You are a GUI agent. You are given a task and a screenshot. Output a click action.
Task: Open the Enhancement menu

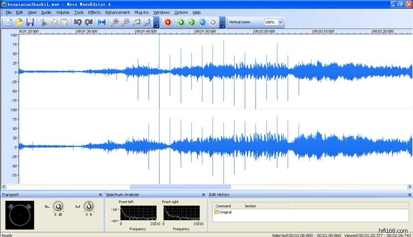[x=117, y=12]
